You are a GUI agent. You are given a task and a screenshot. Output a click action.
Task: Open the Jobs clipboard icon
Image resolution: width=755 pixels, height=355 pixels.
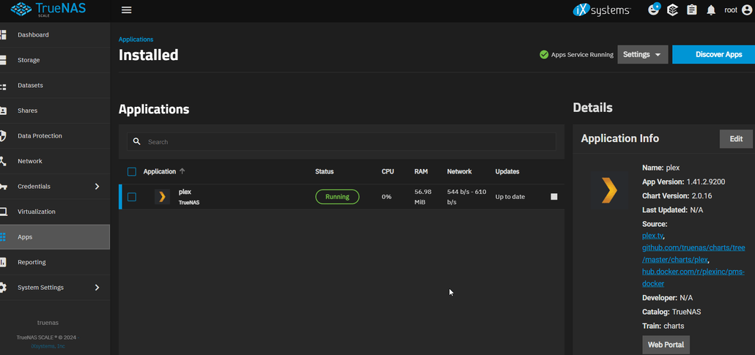(692, 10)
